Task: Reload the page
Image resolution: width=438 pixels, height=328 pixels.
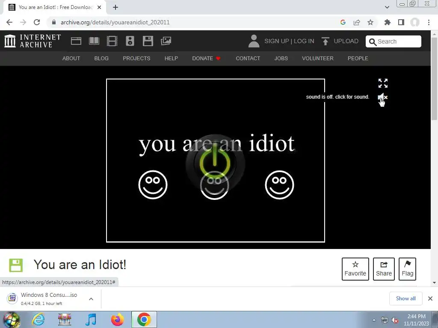Action: pos(37,22)
